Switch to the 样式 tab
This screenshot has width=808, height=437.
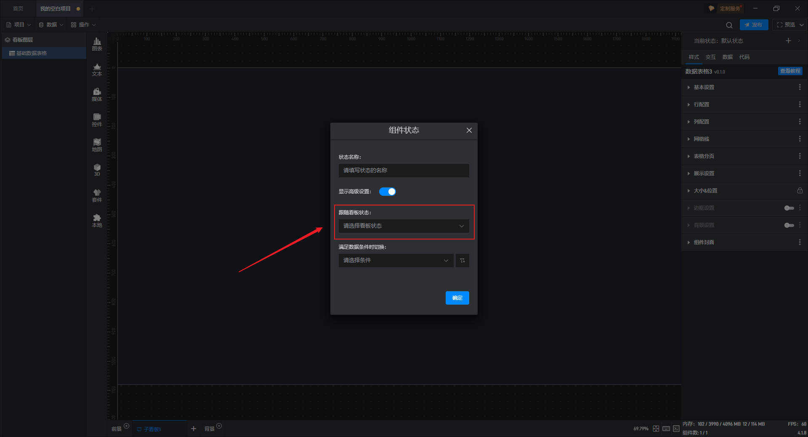[x=694, y=57]
